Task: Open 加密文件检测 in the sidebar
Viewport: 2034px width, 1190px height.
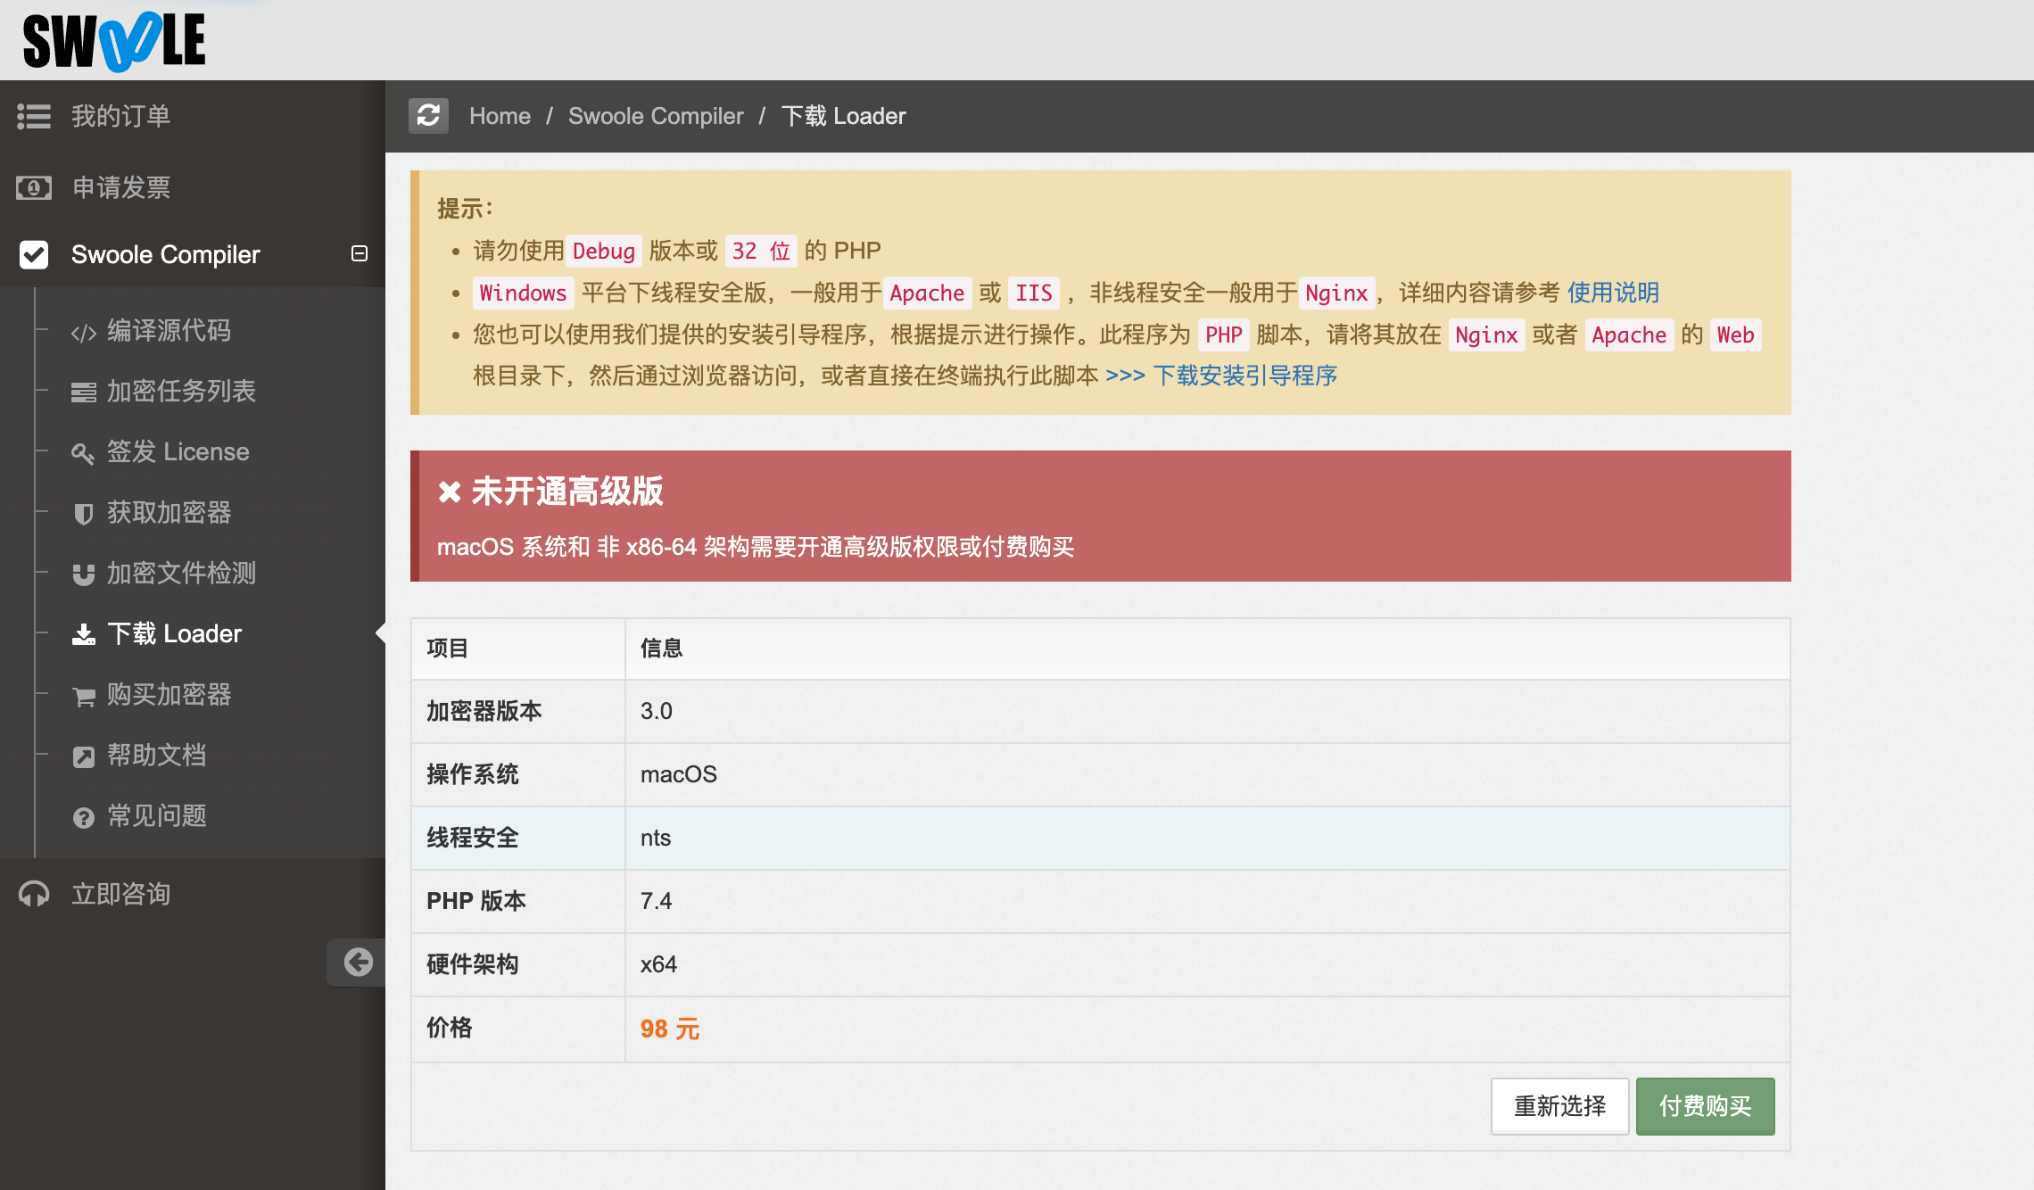Action: click(181, 573)
